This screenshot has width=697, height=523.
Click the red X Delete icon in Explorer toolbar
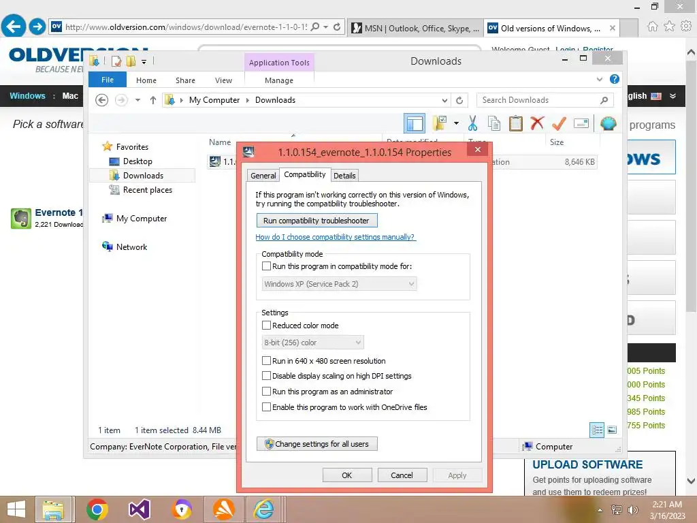click(x=537, y=123)
